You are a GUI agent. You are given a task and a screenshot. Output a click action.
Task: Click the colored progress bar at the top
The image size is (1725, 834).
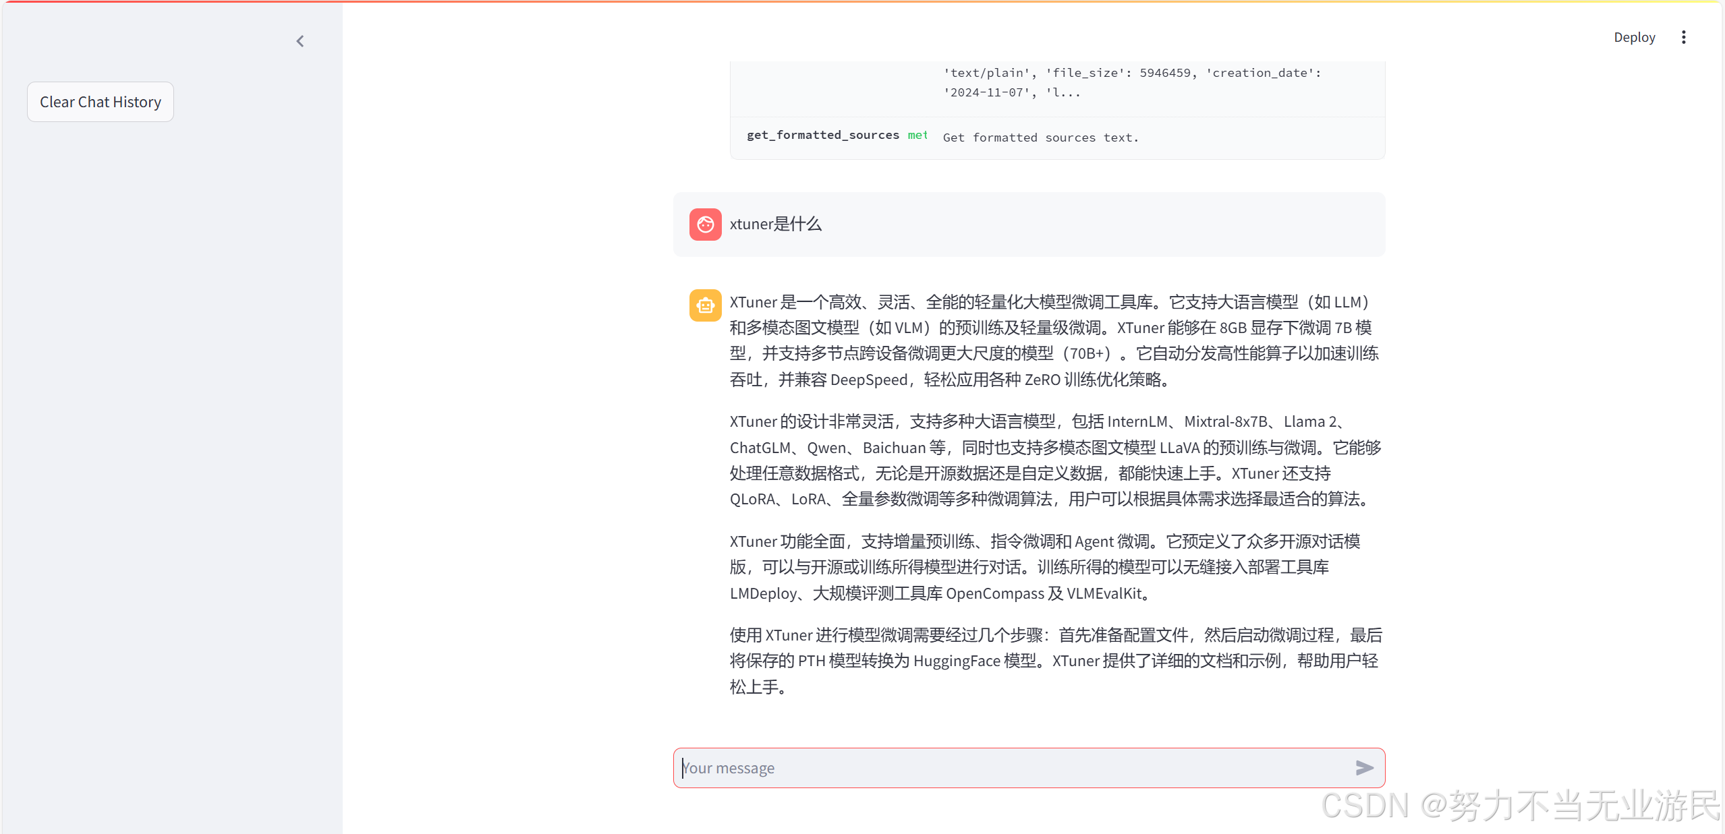(x=862, y=1)
